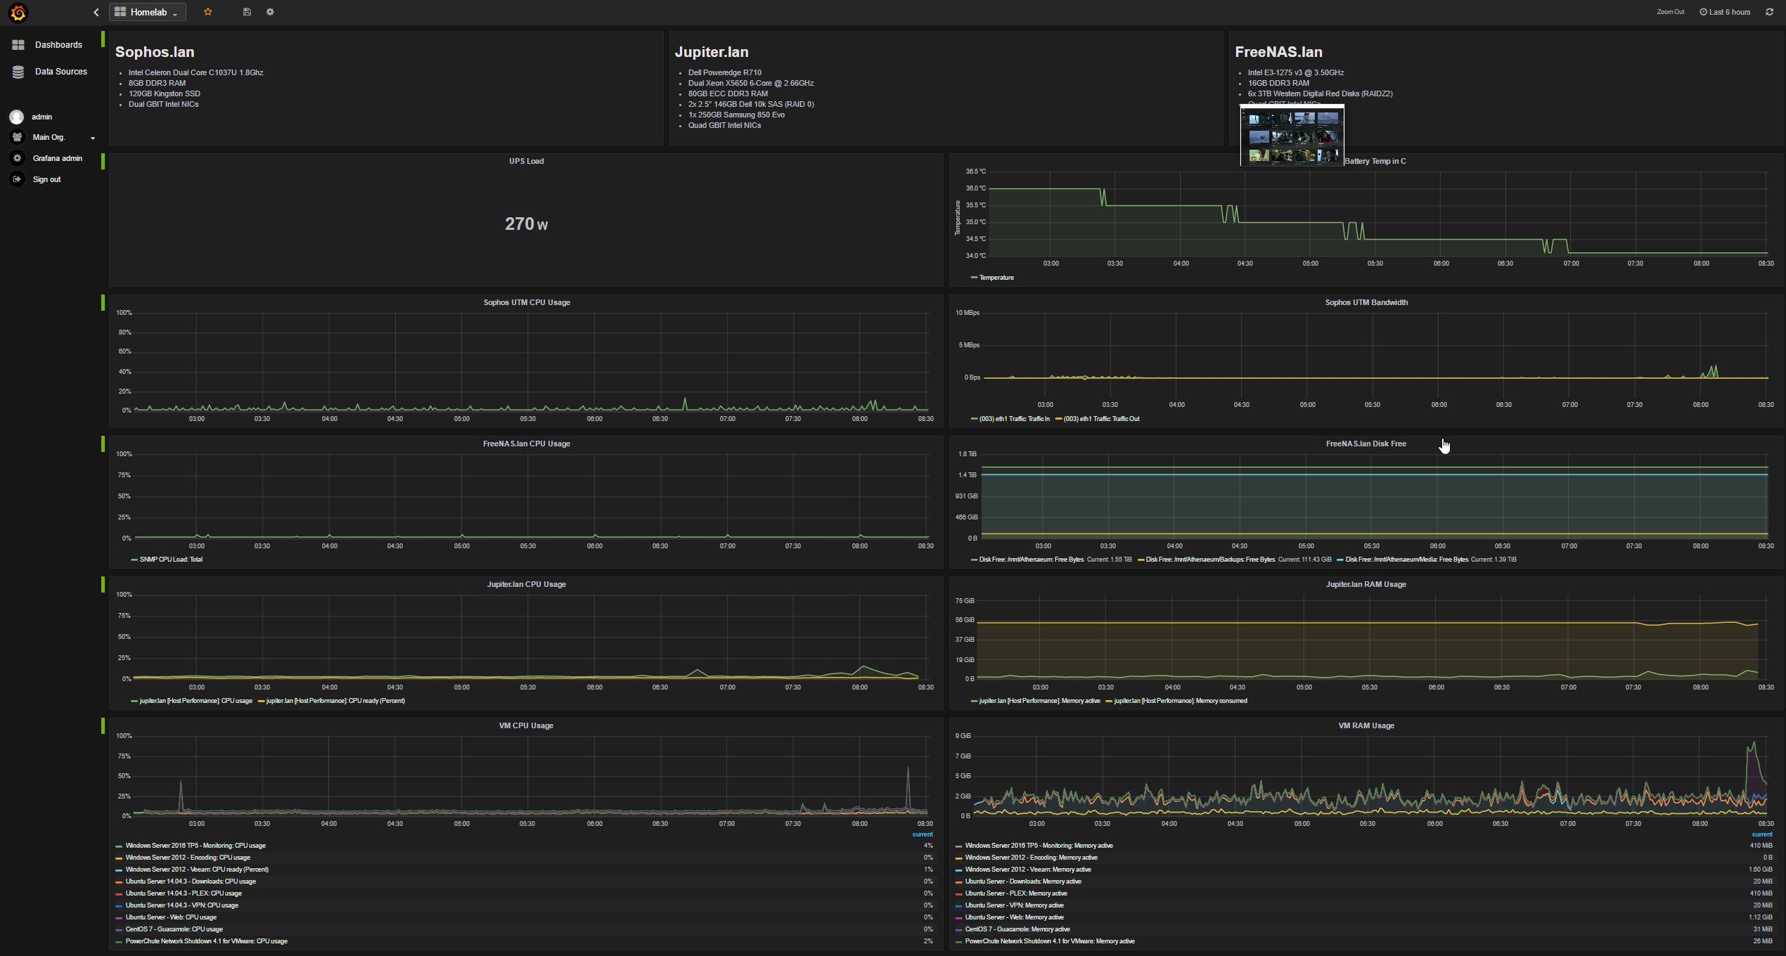Click the admin avatar icon
This screenshot has width=1786, height=956.
coord(17,117)
